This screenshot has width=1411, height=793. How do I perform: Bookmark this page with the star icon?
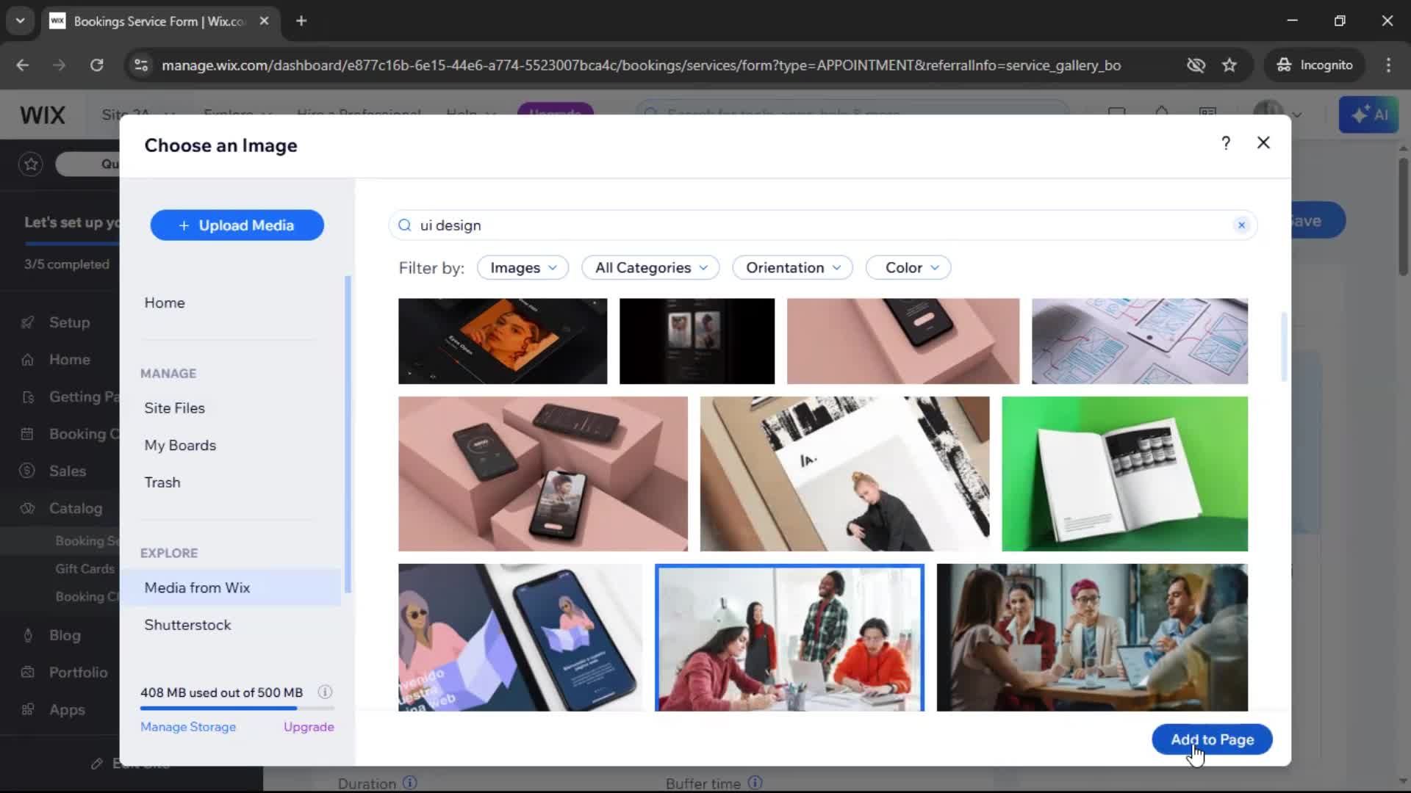[1229, 65]
